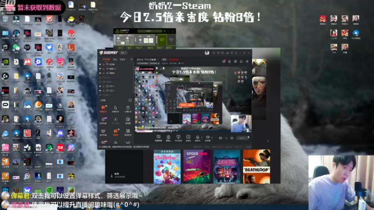Viewport: 374px width, 210px height.
Task: Open the screen capture source in the bottom toolbar
Action: 158,138
